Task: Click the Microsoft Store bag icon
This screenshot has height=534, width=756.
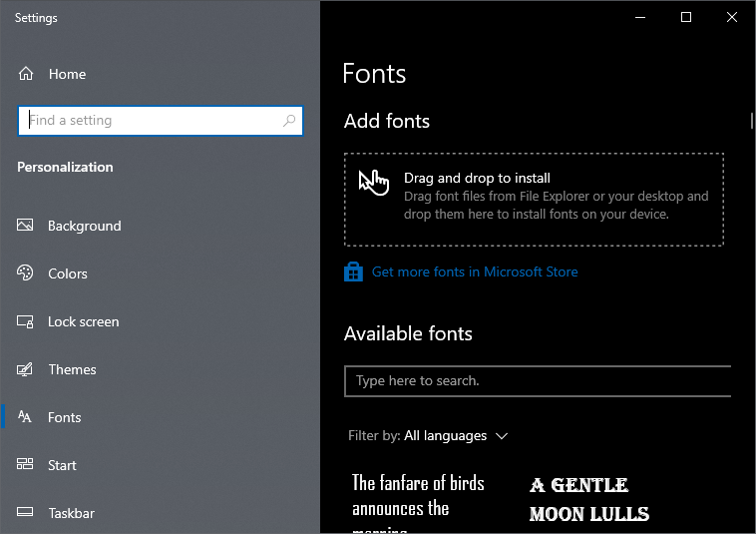Action: point(353,271)
